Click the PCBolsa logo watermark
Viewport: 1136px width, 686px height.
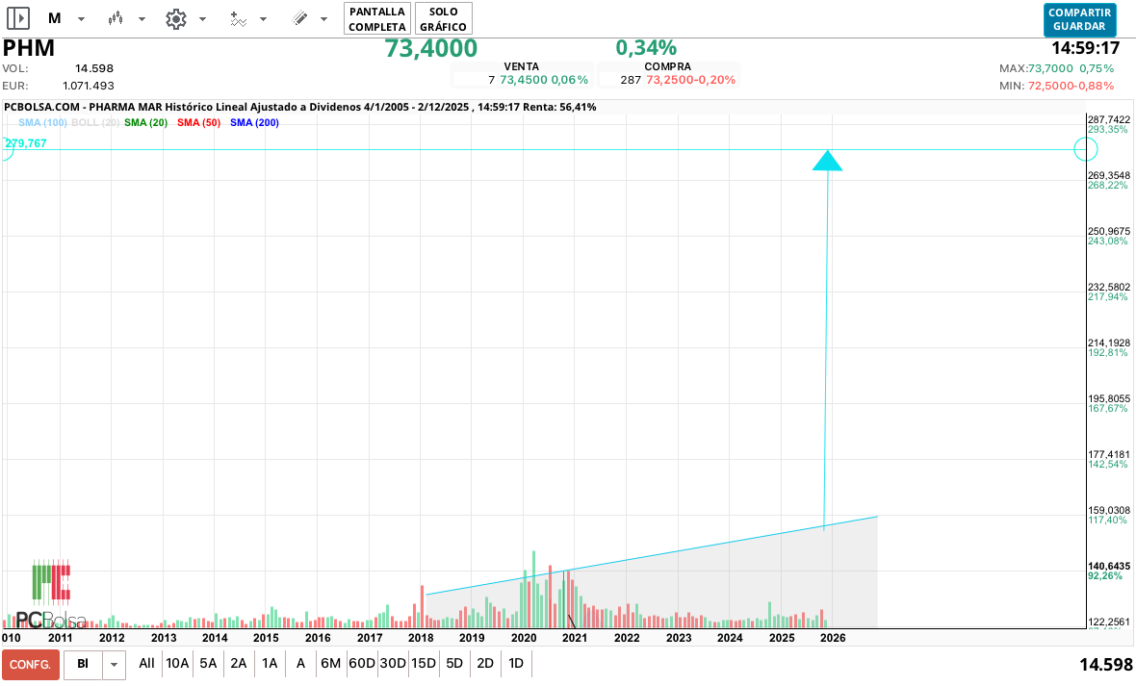50,596
